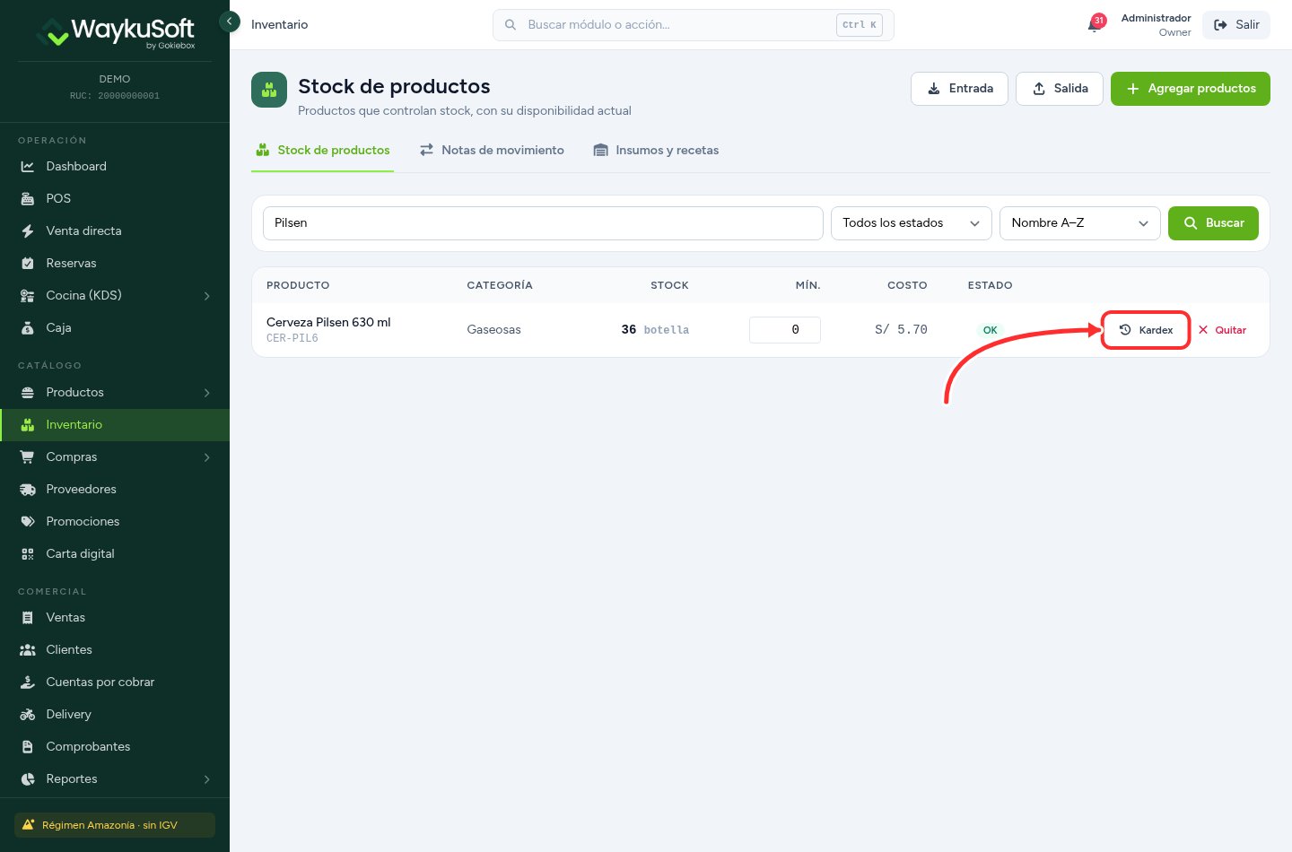This screenshot has width=1292, height=852.
Task: Click the Caja money bag icon
Action: click(28, 327)
